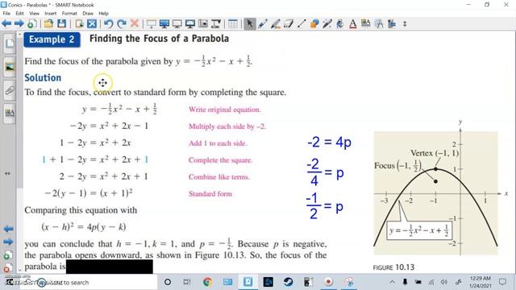Select the Fill bucket tool
516x290 pixels.
tap(340, 23)
